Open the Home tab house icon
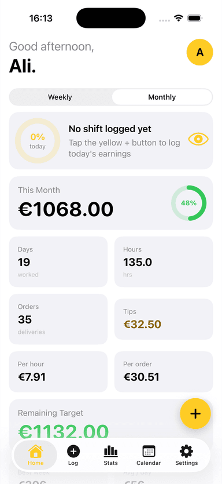222x484 pixels. [36, 452]
